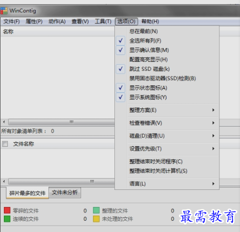Expand the 检查卷错误(V) submenu
240x232 pixels.
click(167, 123)
